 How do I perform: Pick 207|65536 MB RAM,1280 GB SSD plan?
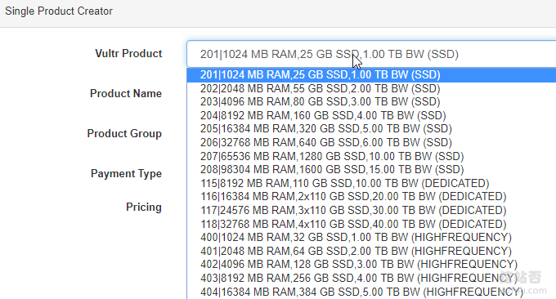[x=371, y=156]
